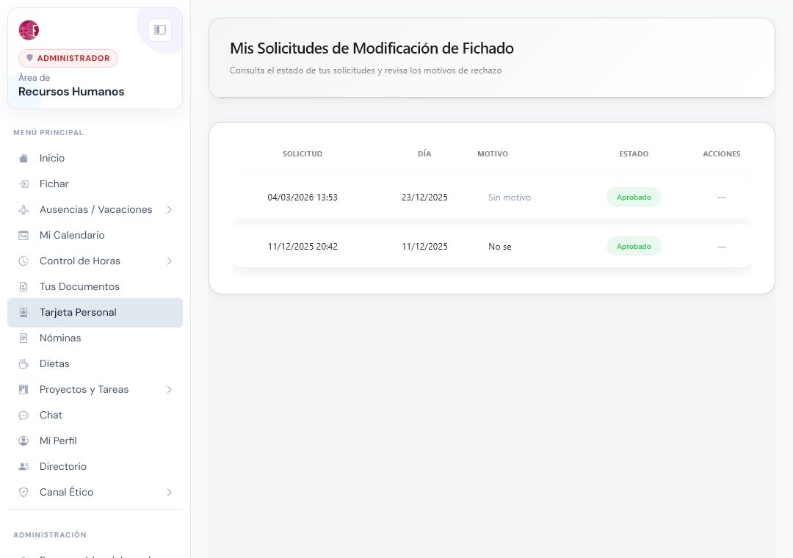Open the Tus Documentos file icon
The width and height of the screenshot is (793, 558).
click(23, 287)
